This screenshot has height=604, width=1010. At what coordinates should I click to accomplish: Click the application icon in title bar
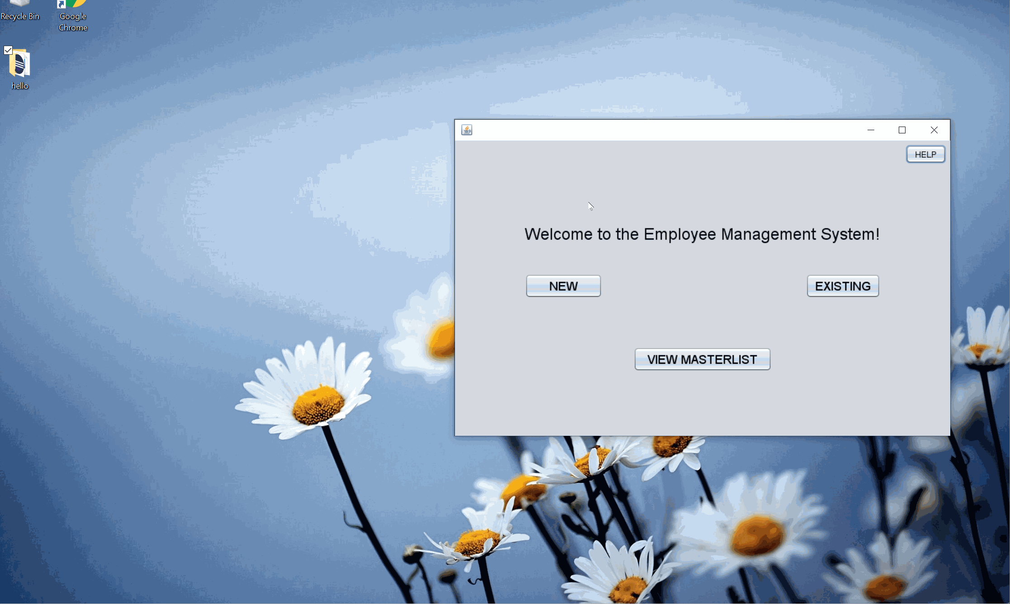tap(467, 129)
